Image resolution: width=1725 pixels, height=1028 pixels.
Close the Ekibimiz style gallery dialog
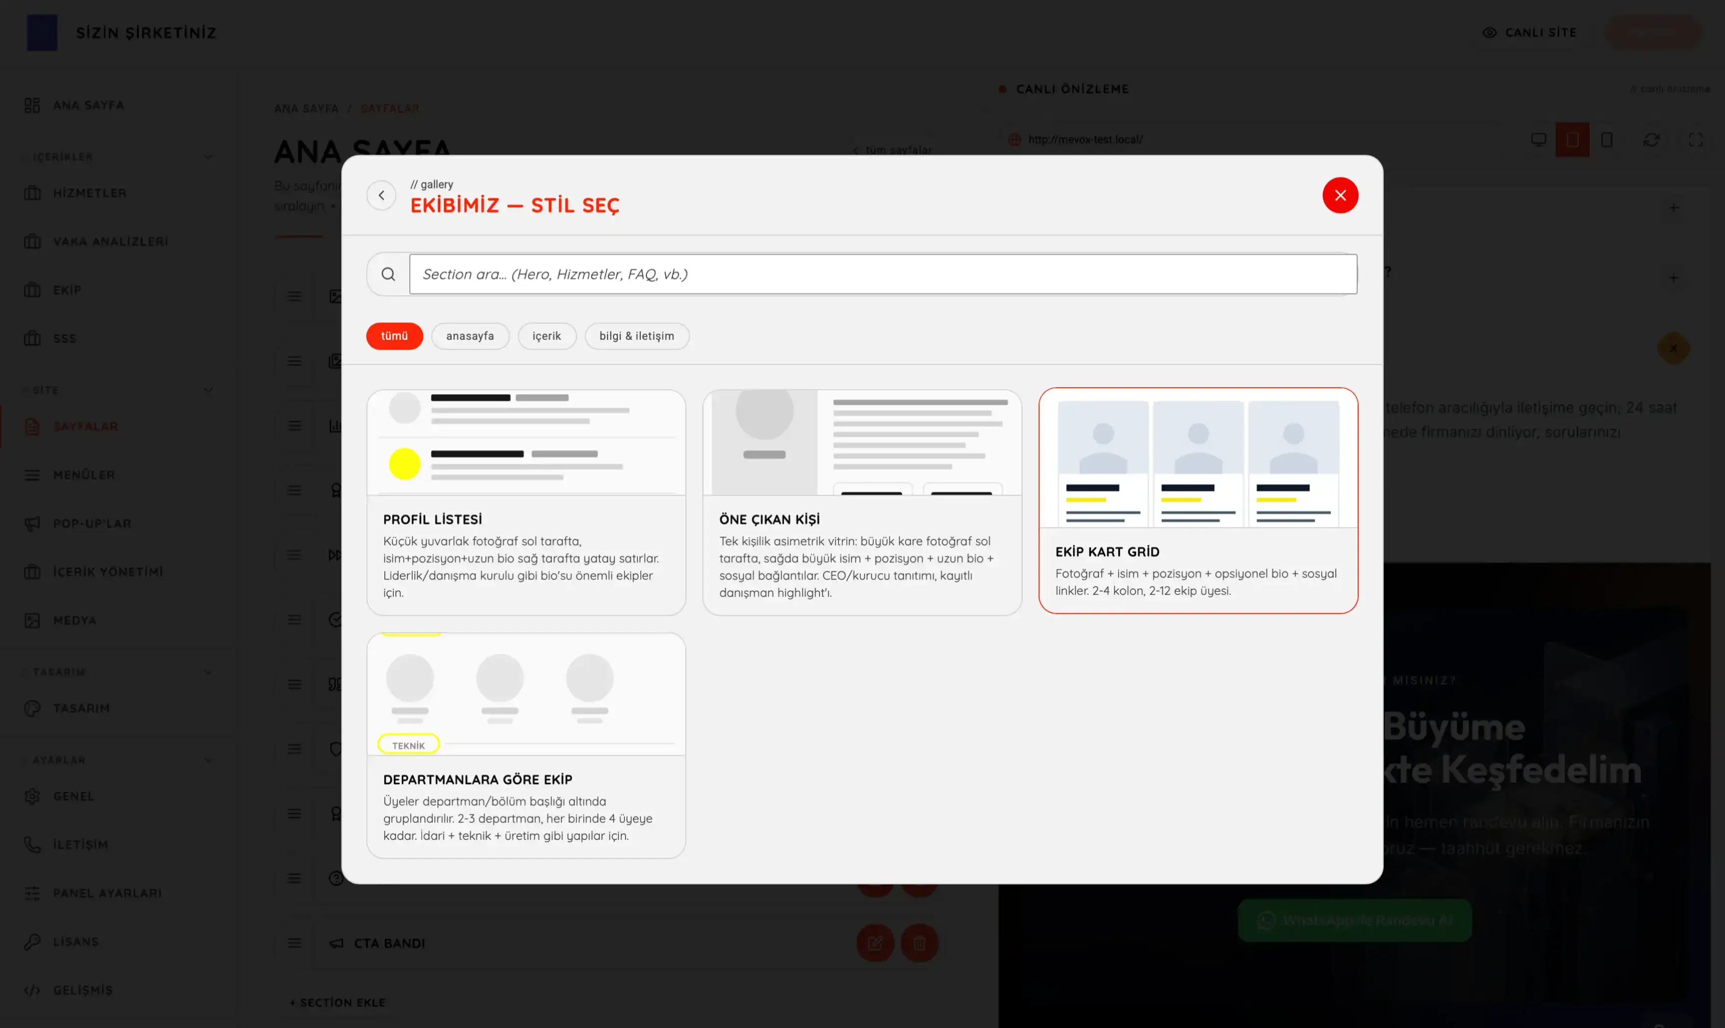coord(1340,195)
